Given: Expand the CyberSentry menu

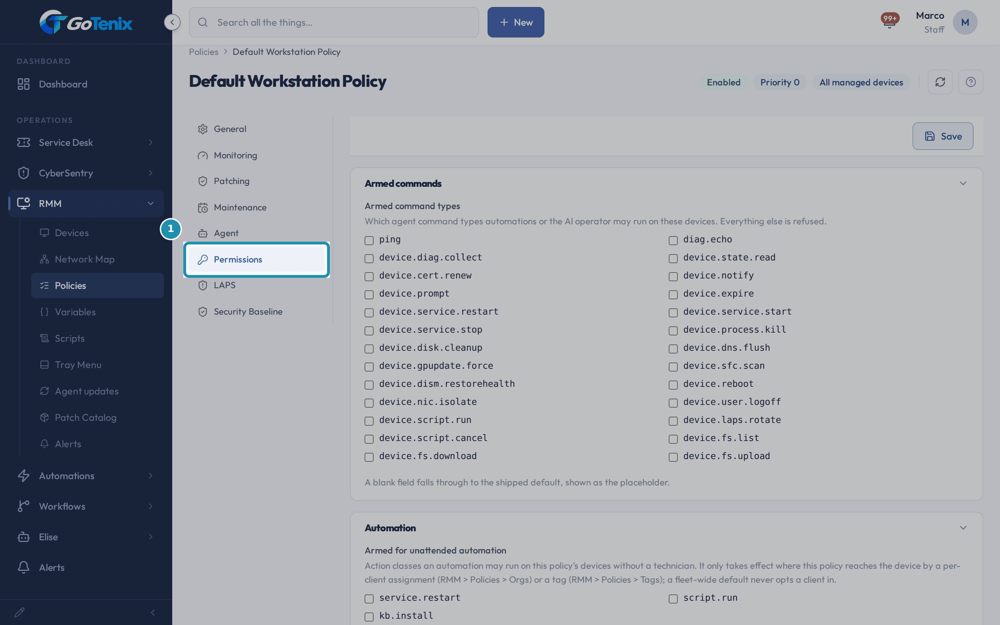Looking at the screenshot, I should pos(150,173).
